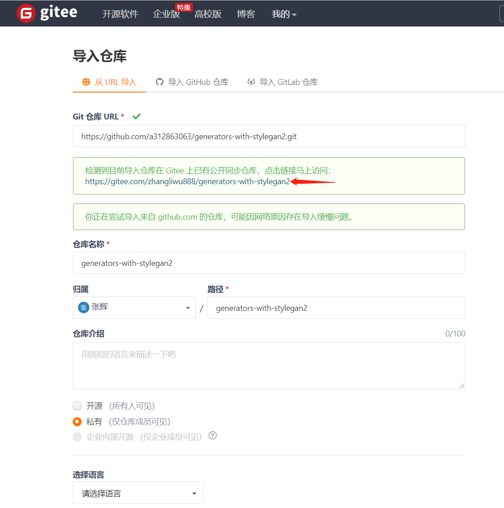Screen dimensions: 504x508
Task: Click the Gitee logo icon
Action: pos(26,13)
